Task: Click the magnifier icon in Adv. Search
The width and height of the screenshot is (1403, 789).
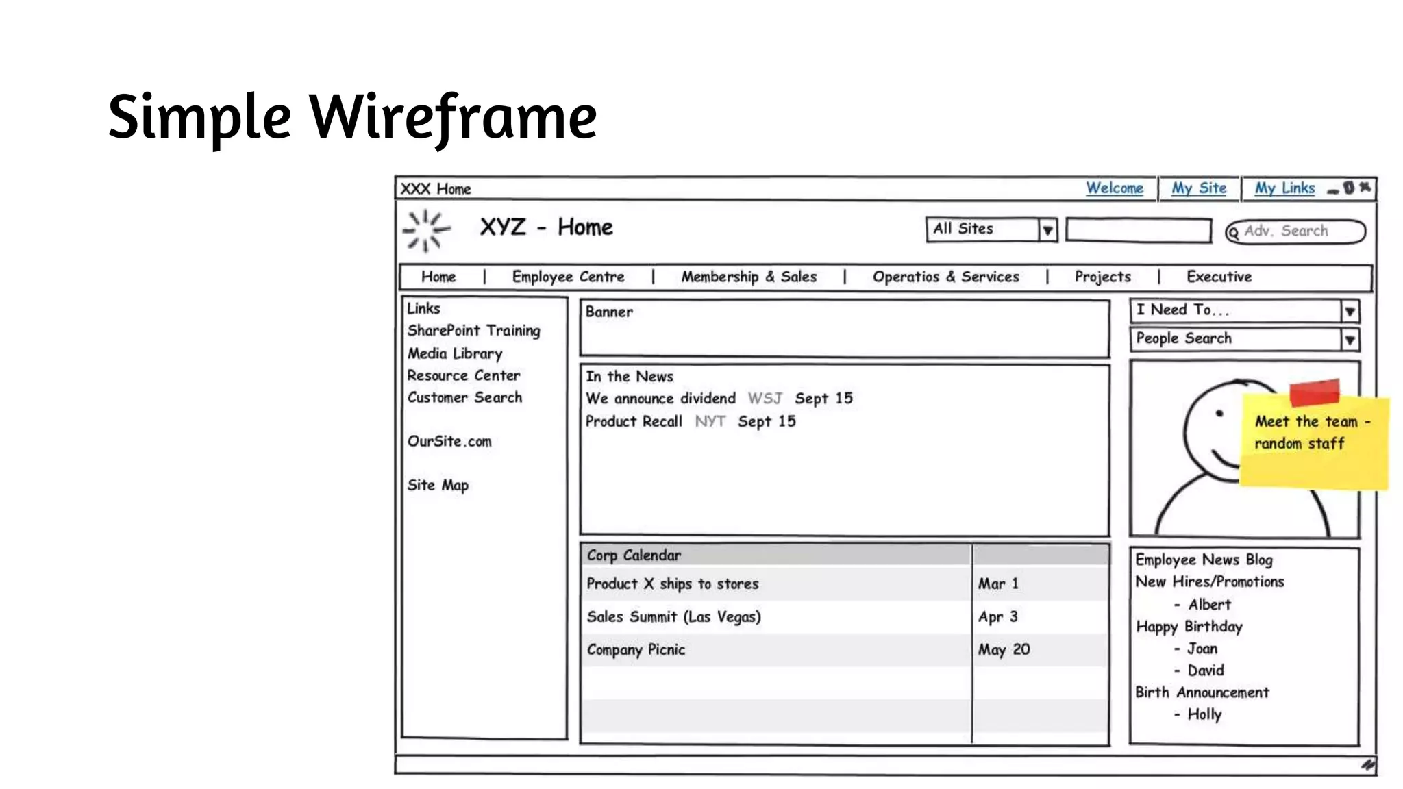Action: (1234, 232)
